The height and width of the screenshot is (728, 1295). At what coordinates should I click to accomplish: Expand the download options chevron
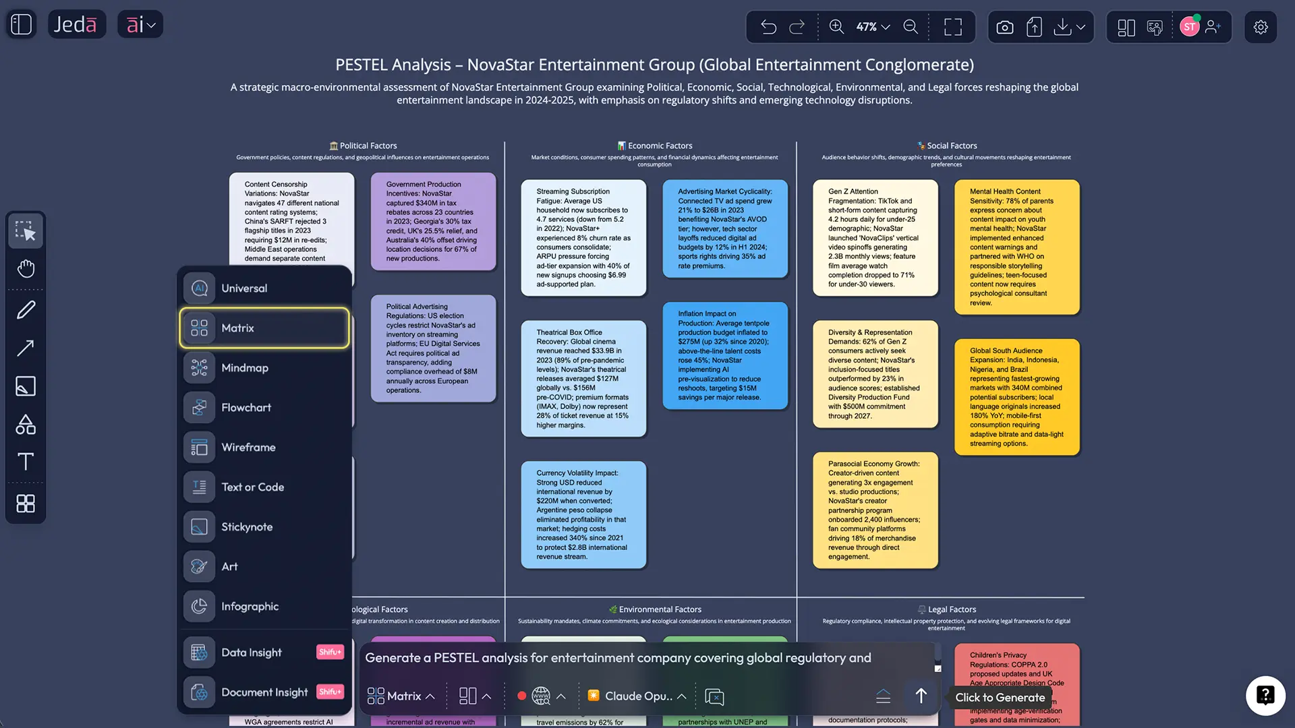coord(1082,27)
